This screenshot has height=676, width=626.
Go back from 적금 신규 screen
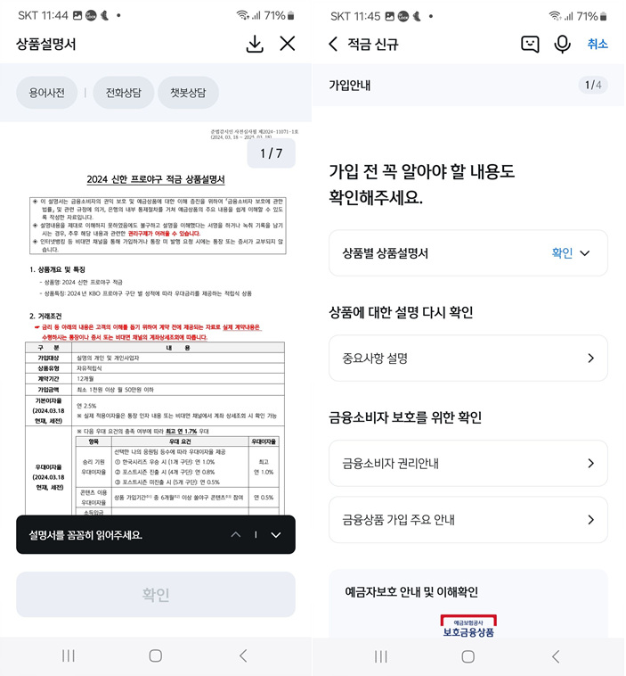pyautogui.click(x=333, y=44)
